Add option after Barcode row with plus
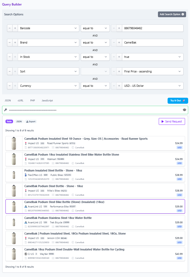Screen dimensions: 190x277 pos(15,28)
